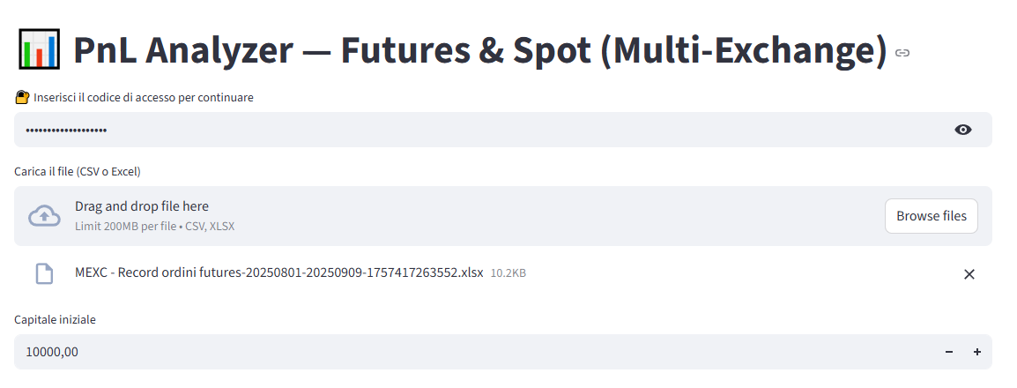Click the bar chart emoji in the title
1017x388 pixels.
pos(38,50)
